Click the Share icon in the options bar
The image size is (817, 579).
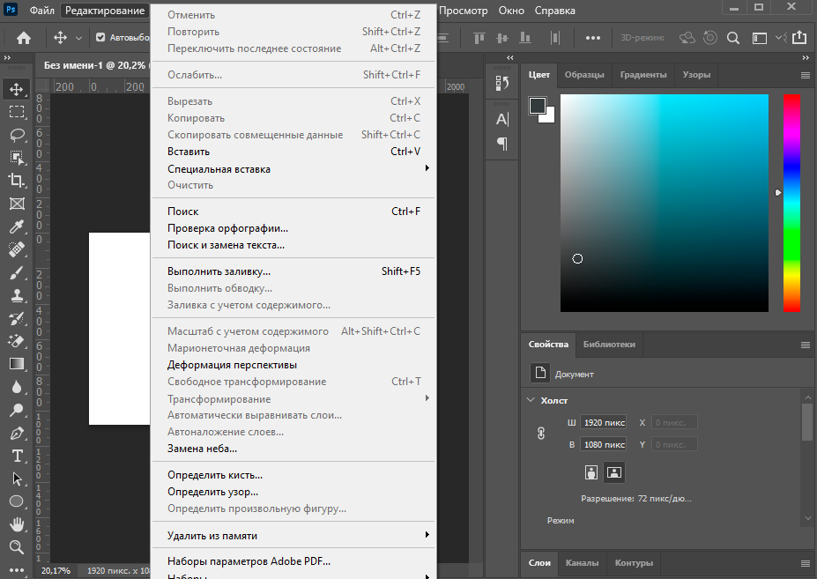798,38
